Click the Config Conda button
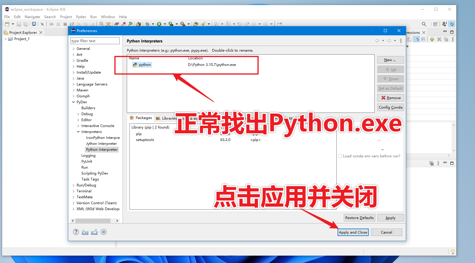Viewport: 475px width, 263px height. (x=390, y=107)
